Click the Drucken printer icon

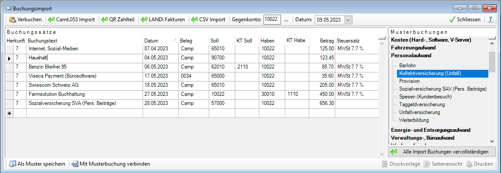469,164
